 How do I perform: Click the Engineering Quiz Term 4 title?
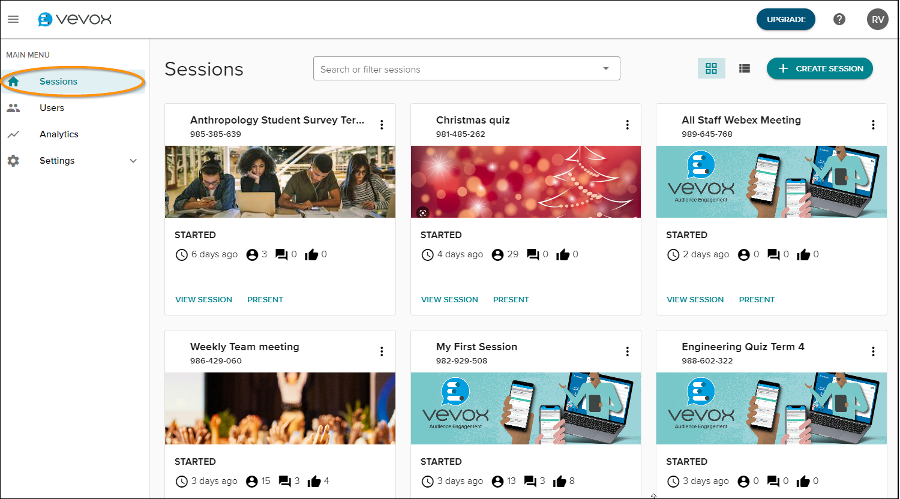pyautogui.click(x=743, y=347)
